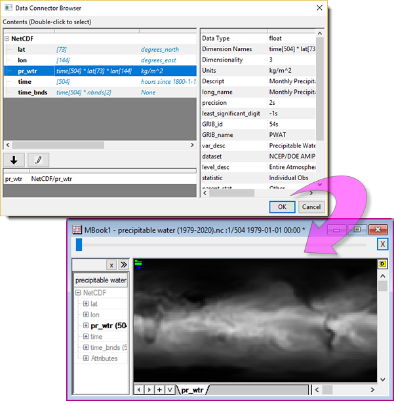Screen dimensions: 394x401
Task: Click the double-chevron panel collapse button
Action: [123, 264]
